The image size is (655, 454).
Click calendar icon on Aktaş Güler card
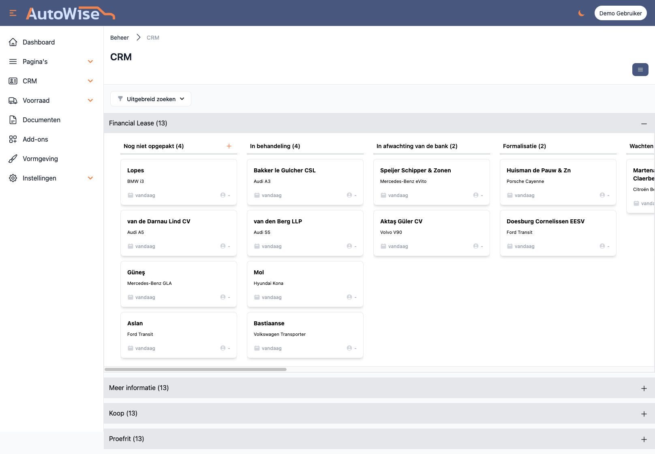click(x=383, y=246)
